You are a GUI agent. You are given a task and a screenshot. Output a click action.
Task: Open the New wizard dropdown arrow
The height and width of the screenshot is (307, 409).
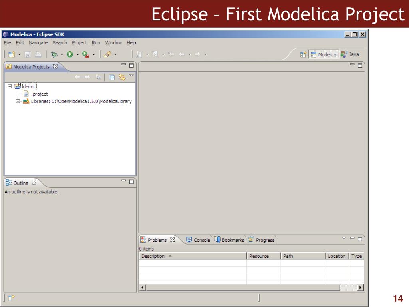tap(20, 54)
